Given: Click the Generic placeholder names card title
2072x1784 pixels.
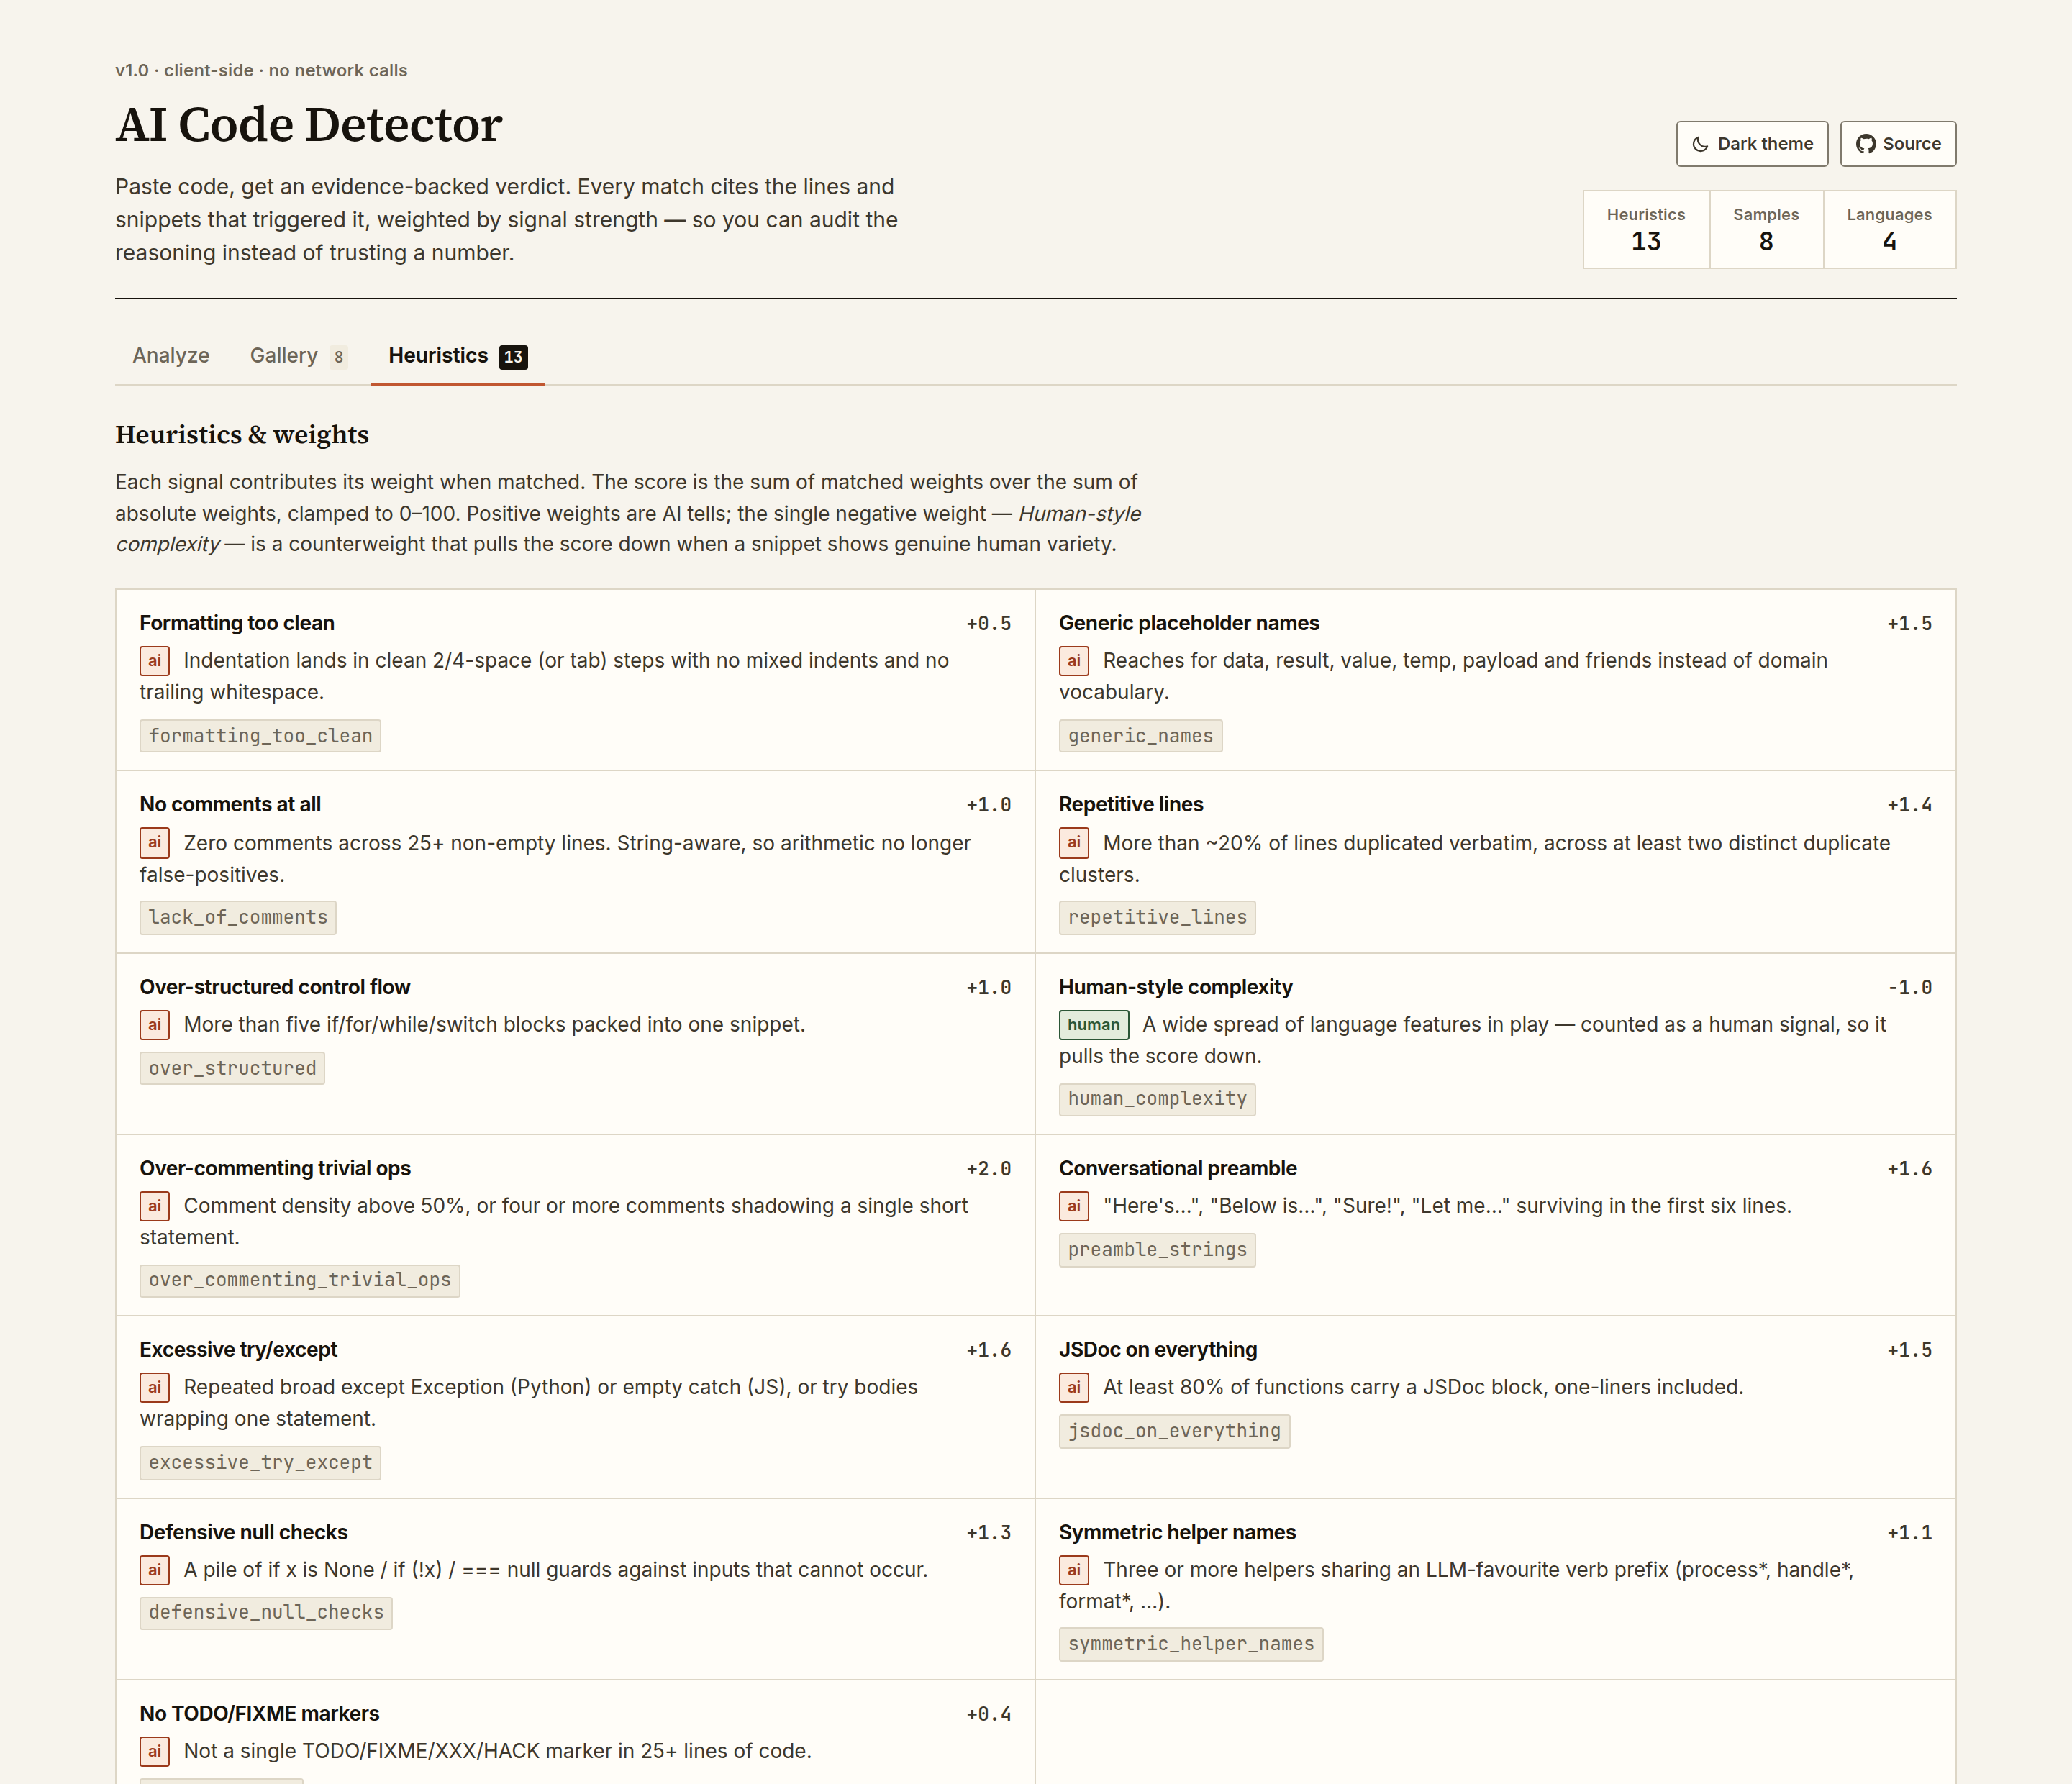Looking at the screenshot, I should (x=1189, y=623).
